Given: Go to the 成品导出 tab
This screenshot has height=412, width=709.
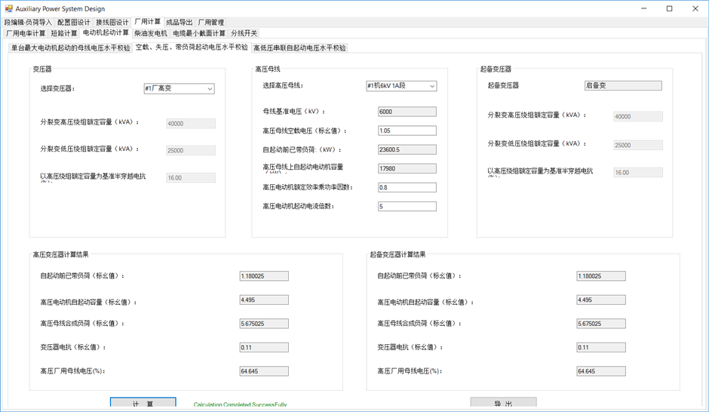Looking at the screenshot, I should 179,22.
